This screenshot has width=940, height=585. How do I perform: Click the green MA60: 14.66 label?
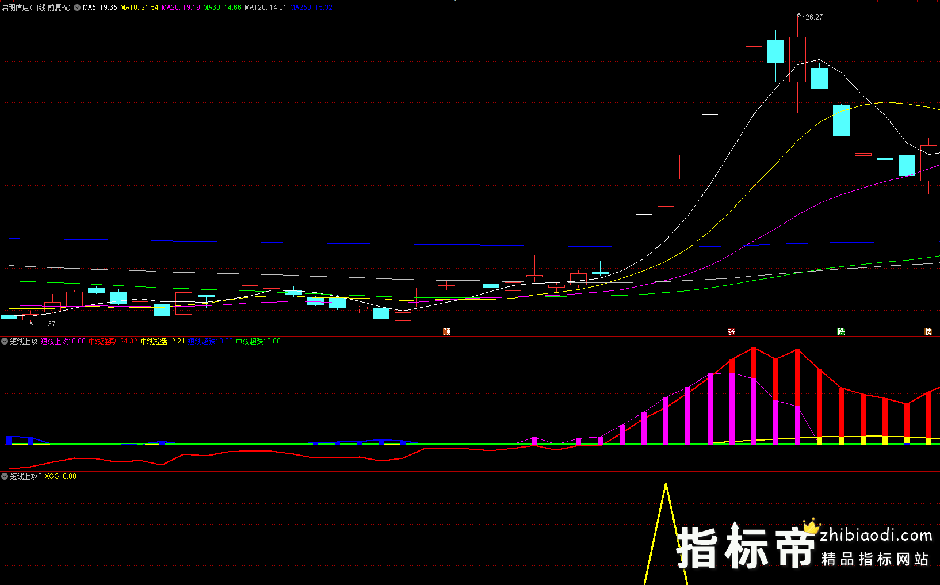pyautogui.click(x=223, y=7)
